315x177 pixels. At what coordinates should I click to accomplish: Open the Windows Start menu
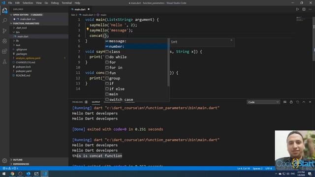coord(4,174)
